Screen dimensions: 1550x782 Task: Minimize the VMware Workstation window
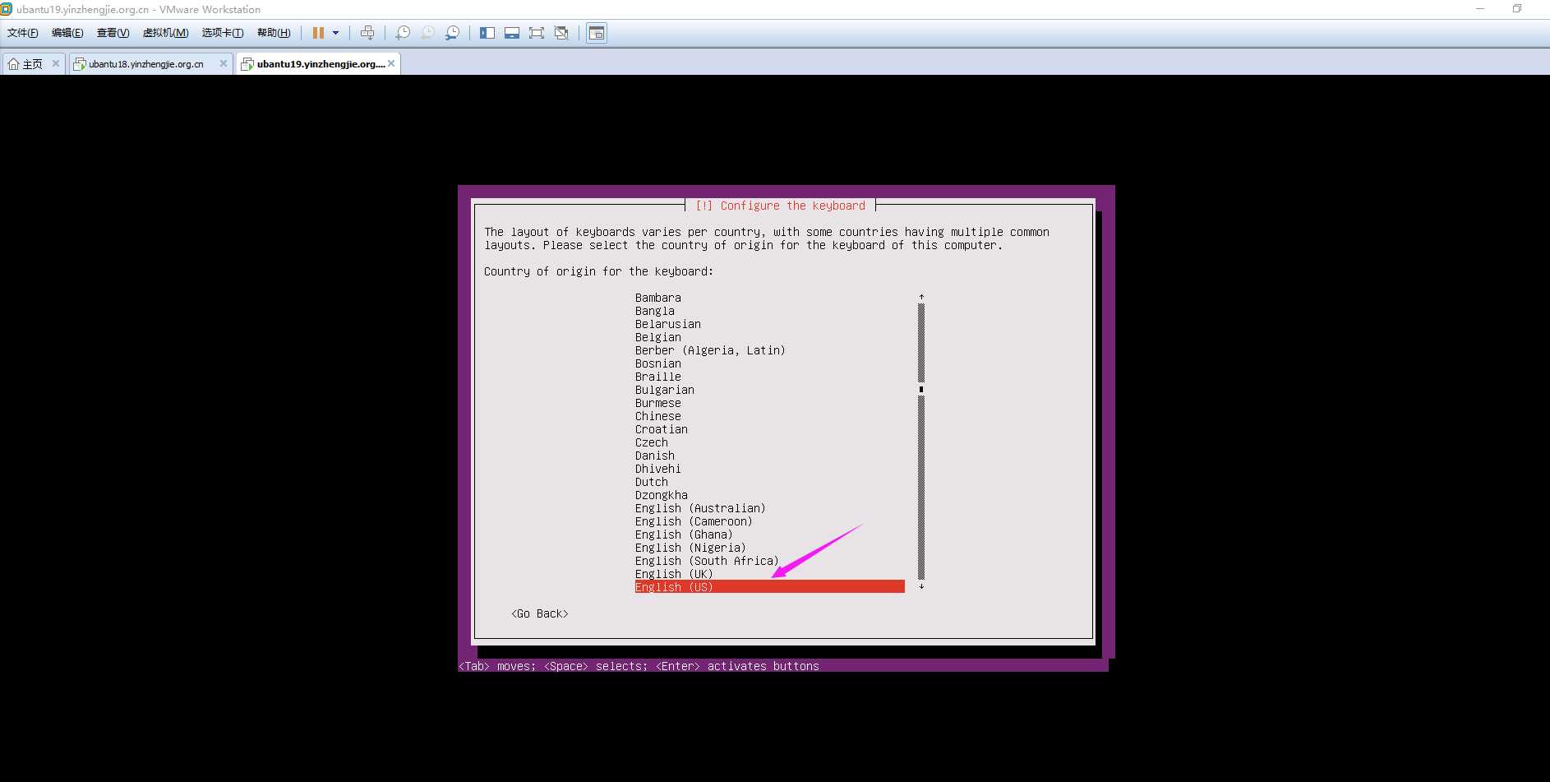[1480, 8]
